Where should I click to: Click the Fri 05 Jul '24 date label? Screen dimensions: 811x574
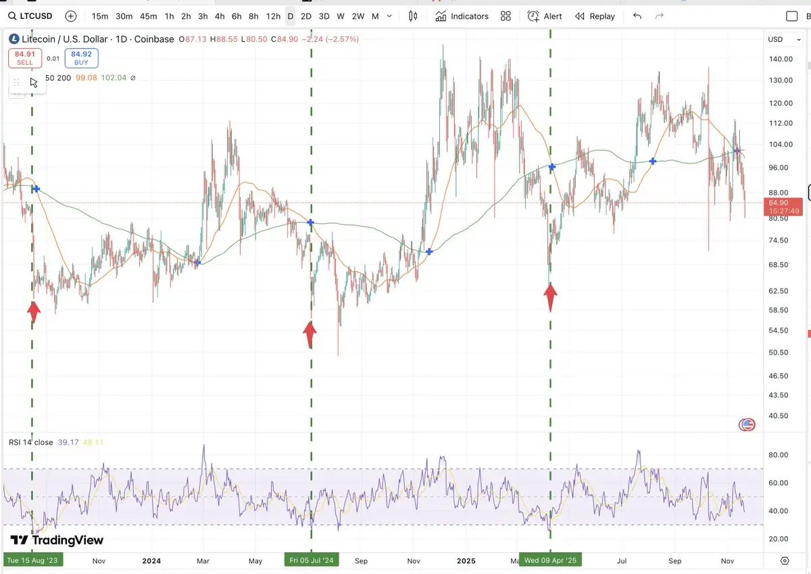(311, 560)
